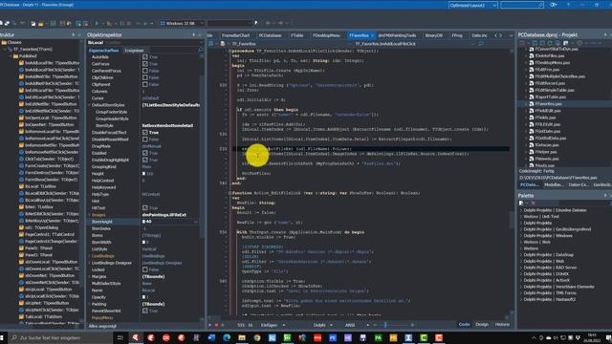612x344 pixels.
Task: Adjust the editor zoom slider in status bar
Action: click(x=385, y=325)
